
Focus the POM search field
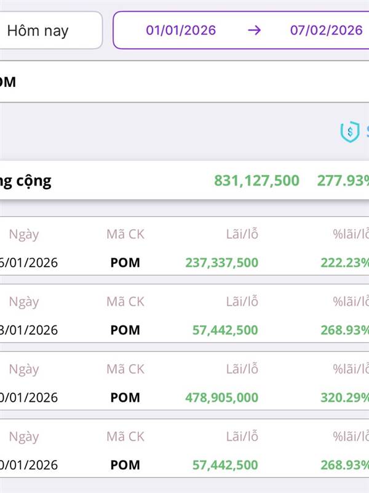tap(184, 81)
